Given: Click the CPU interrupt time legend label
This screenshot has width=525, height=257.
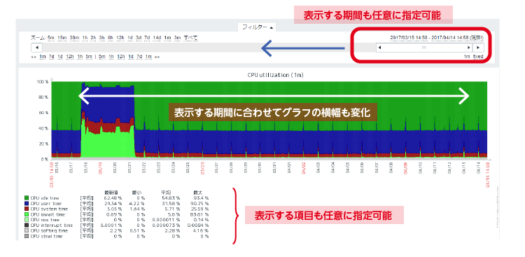Looking at the screenshot, I should [x=52, y=225].
